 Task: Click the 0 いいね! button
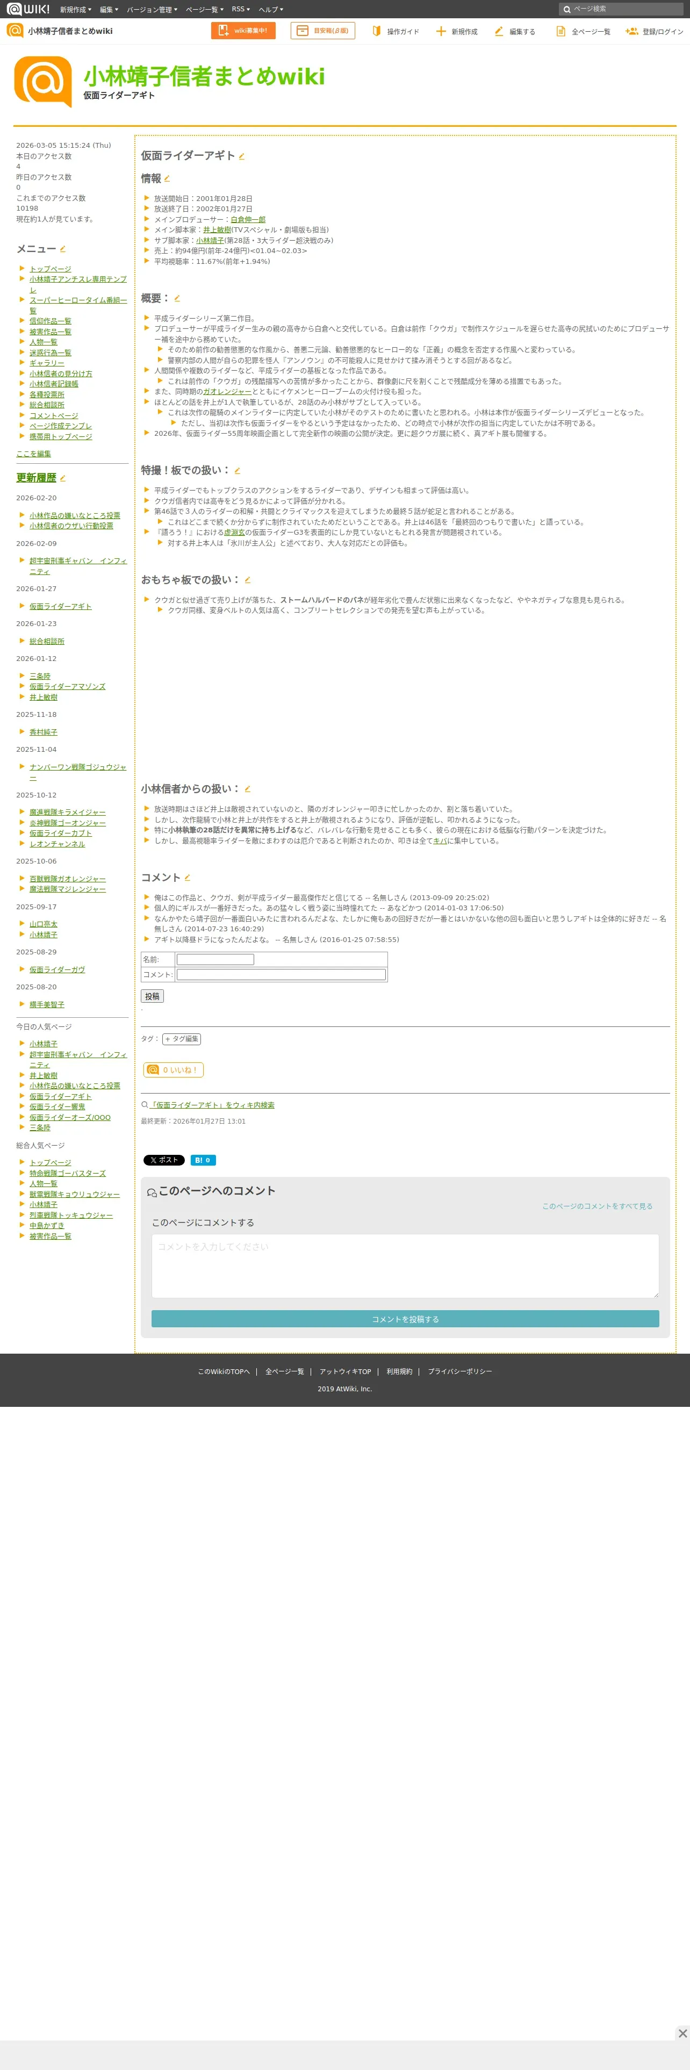174,1069
